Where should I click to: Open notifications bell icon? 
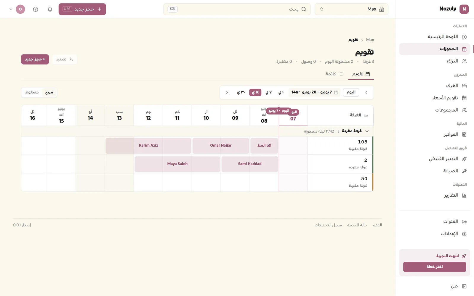(x=50, y=9)
